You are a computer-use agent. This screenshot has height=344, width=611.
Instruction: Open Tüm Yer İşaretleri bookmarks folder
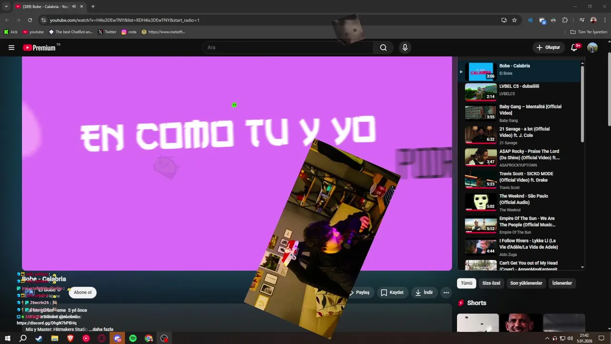(589, 32)
